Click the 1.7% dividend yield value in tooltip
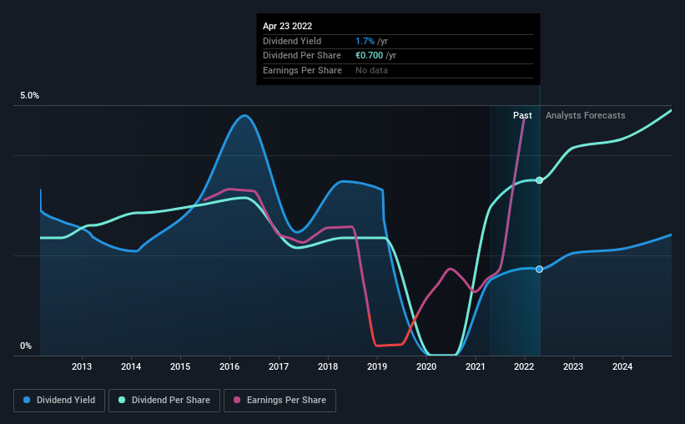This screenshot has width=685, height=424. click(x=365, y=41)
